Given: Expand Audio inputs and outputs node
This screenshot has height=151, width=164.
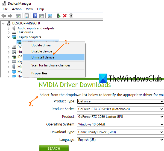Looking at the screenshot, I should click(8, 29).
